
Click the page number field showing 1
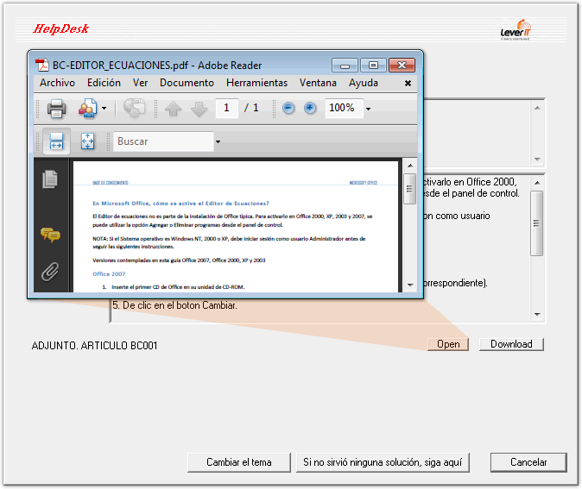tap(227, 109)
